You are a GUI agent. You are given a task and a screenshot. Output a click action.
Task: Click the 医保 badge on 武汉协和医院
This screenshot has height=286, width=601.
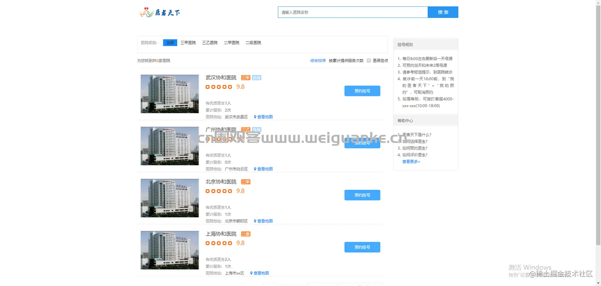pos(257,78)
